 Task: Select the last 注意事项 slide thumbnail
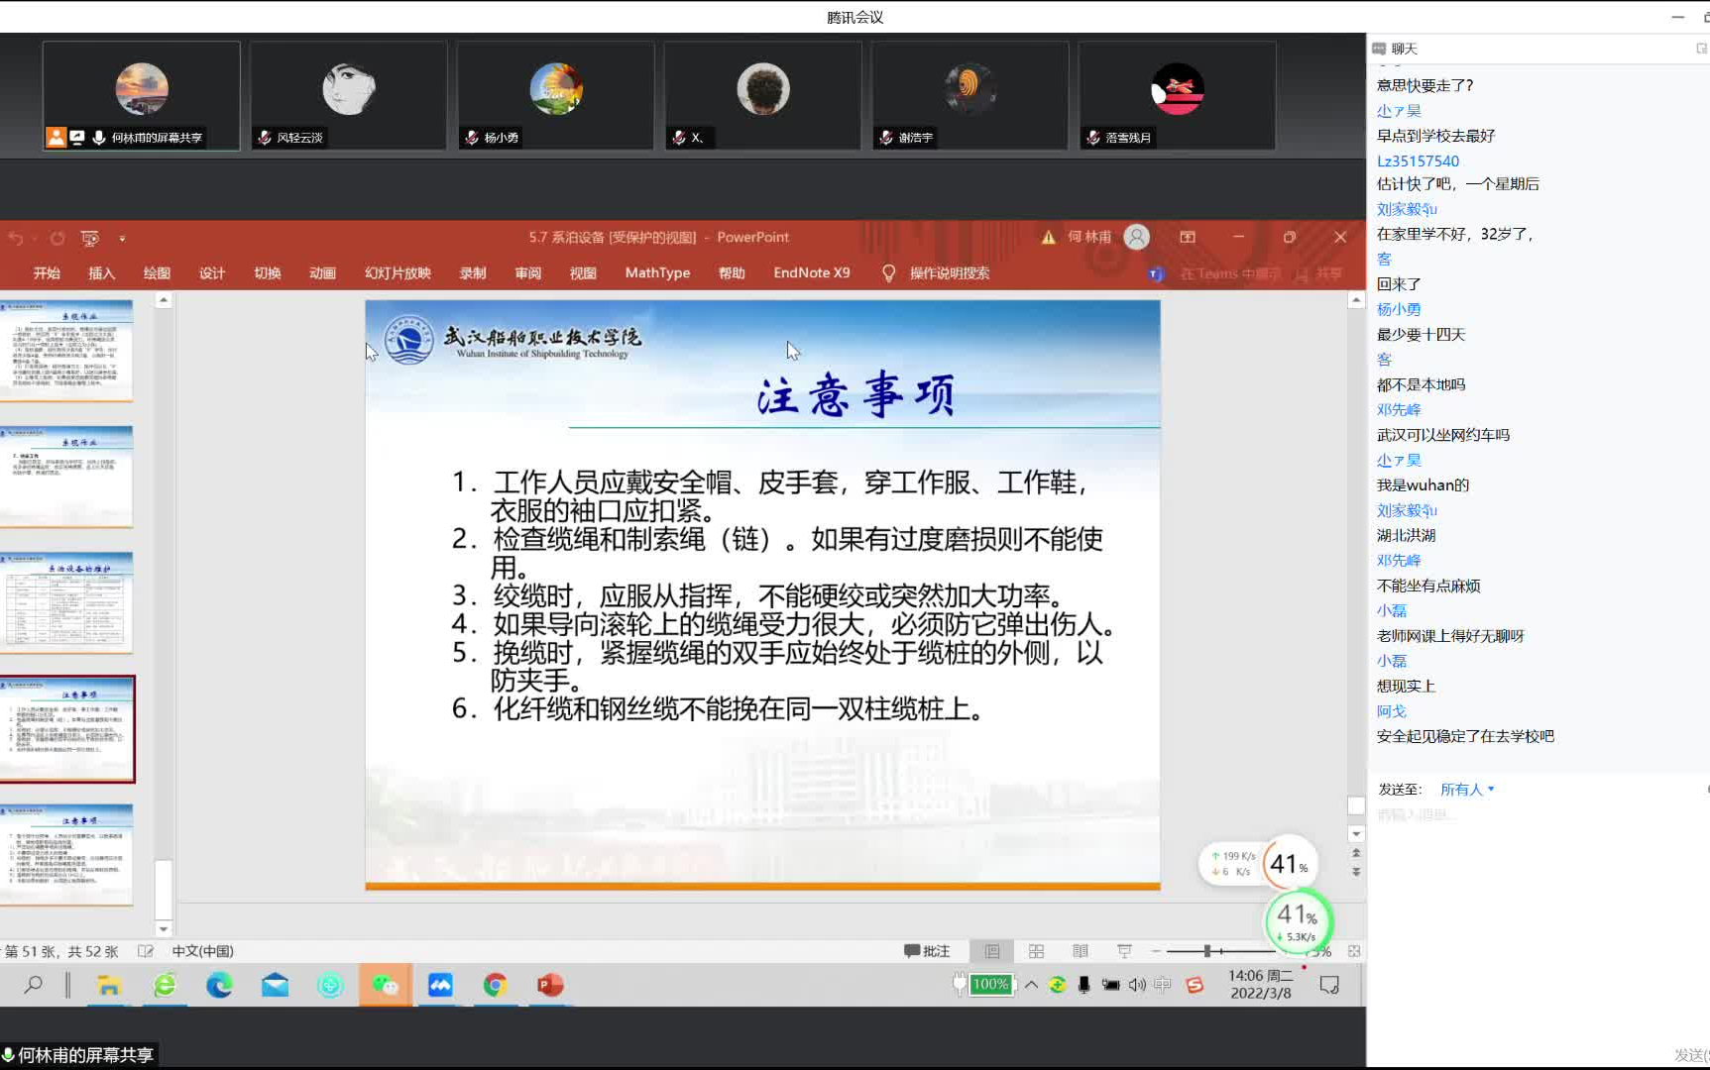(x=67, y=854)
